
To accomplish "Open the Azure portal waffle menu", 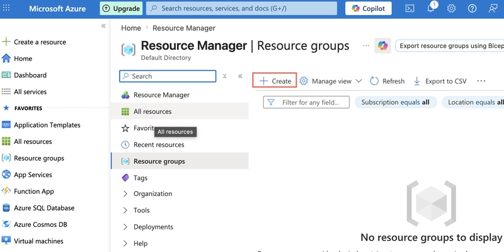I will tap(6, 8).
